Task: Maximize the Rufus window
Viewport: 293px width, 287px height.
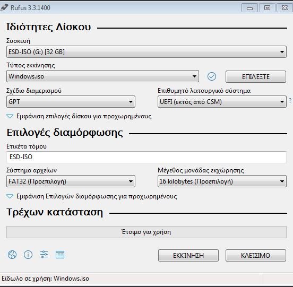Action: (x=267, y=8)
